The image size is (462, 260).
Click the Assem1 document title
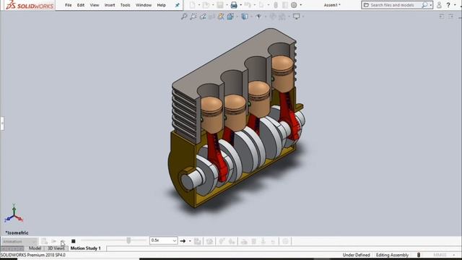(331, 5)
